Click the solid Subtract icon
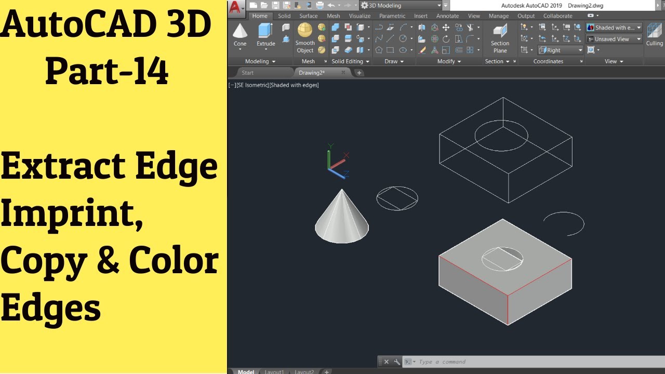The width and height of the screenshot is (665, 374). click(x=335, y=38)
